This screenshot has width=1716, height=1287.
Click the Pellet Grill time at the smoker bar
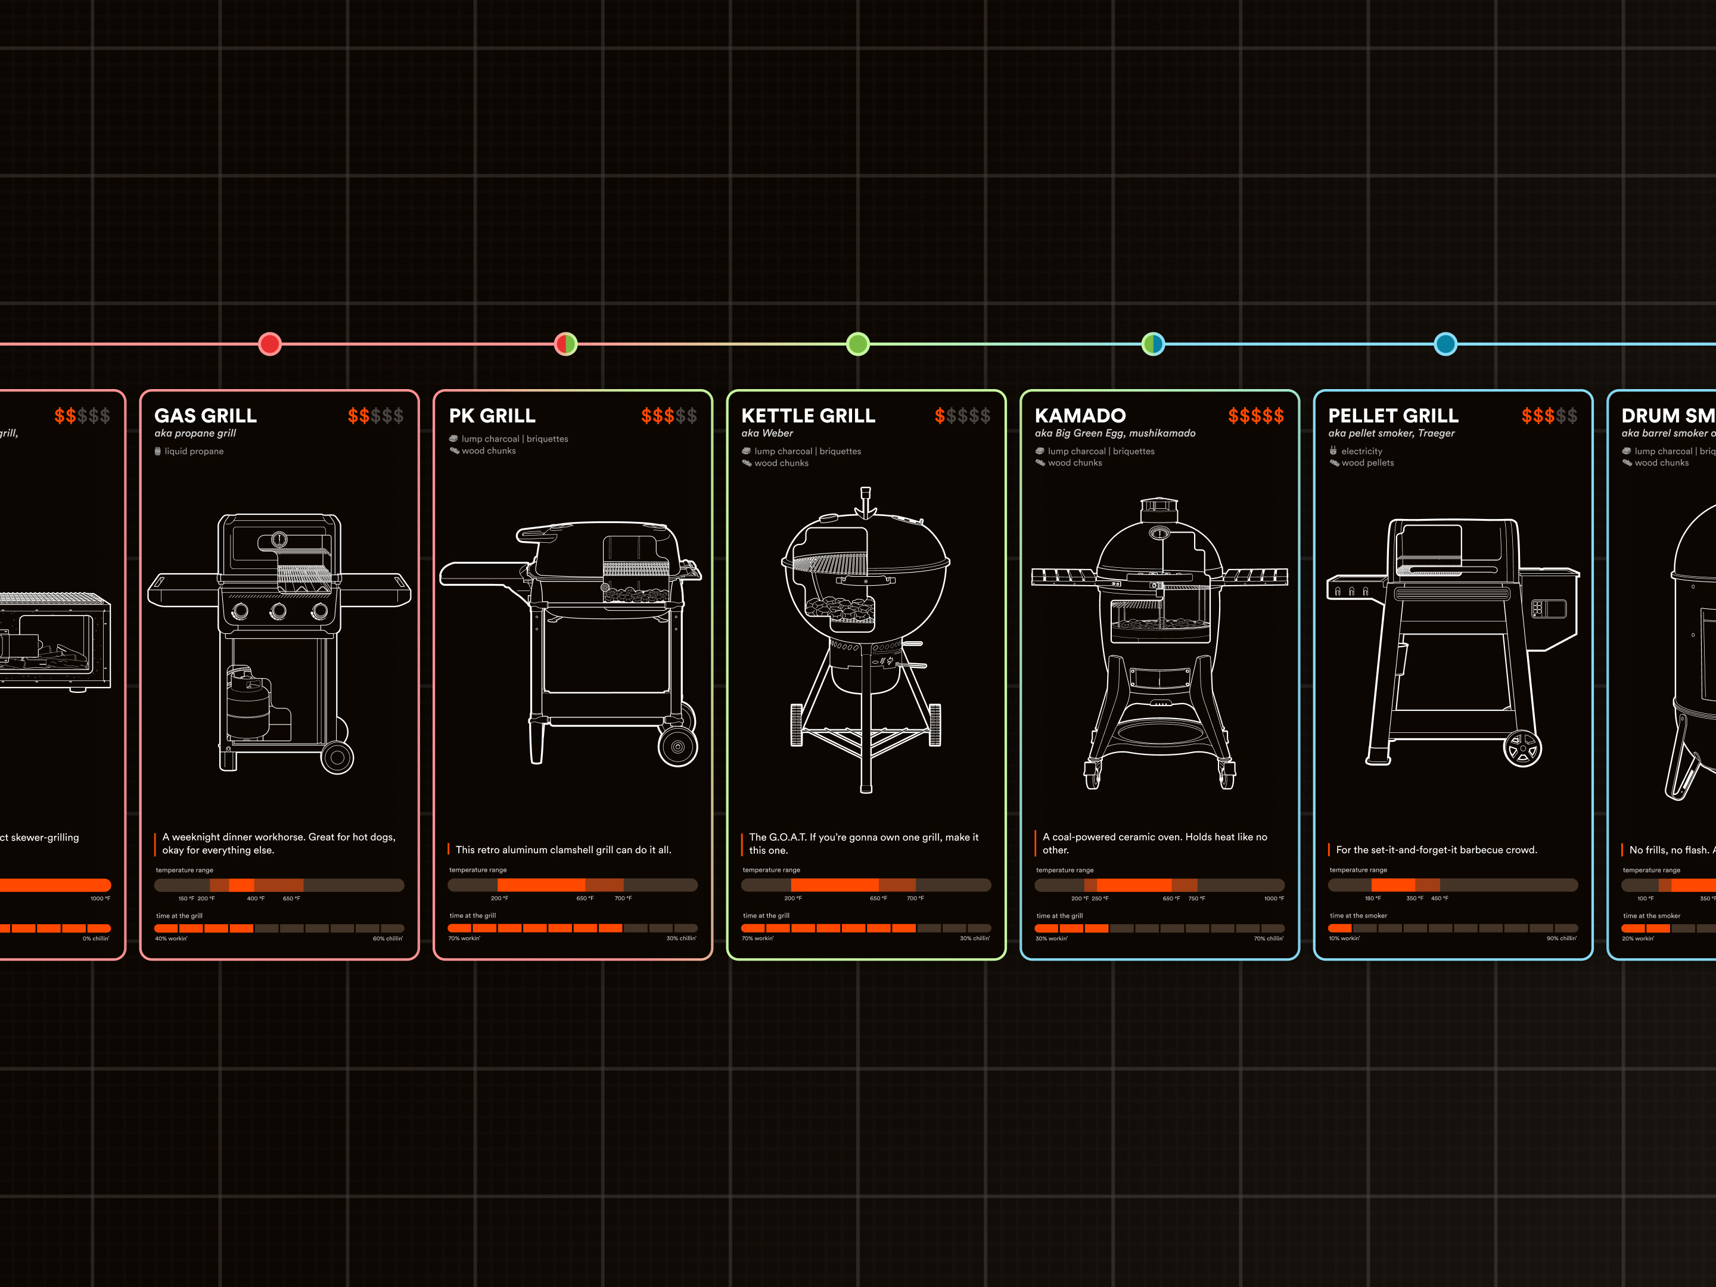click(x=1453, y=928)
